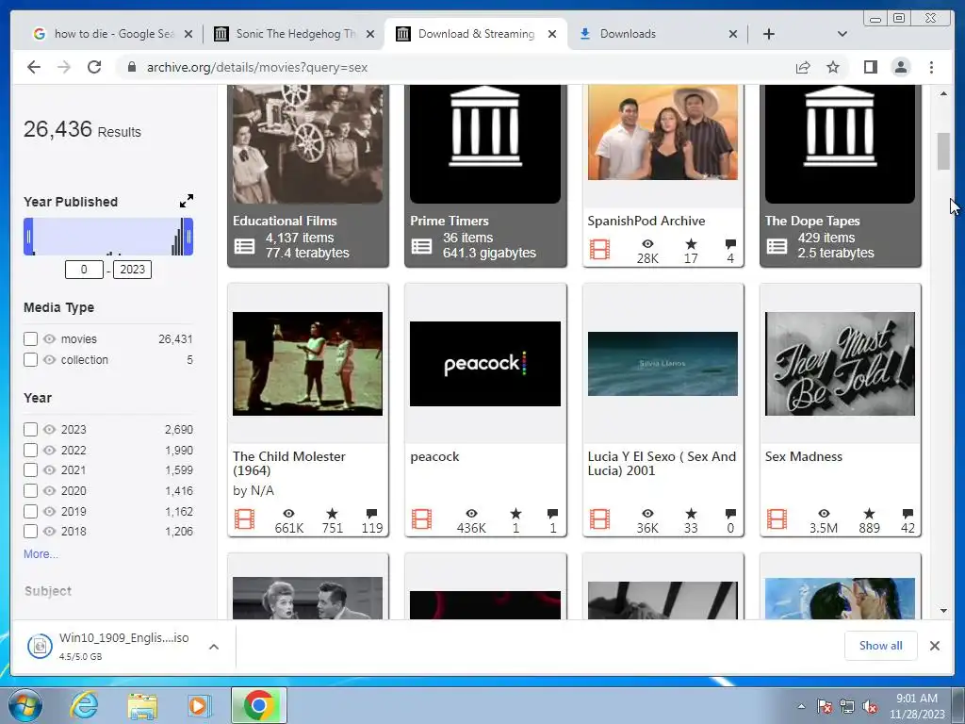Open the tab search dropdown chevron
965x724 pixels.
842,34
